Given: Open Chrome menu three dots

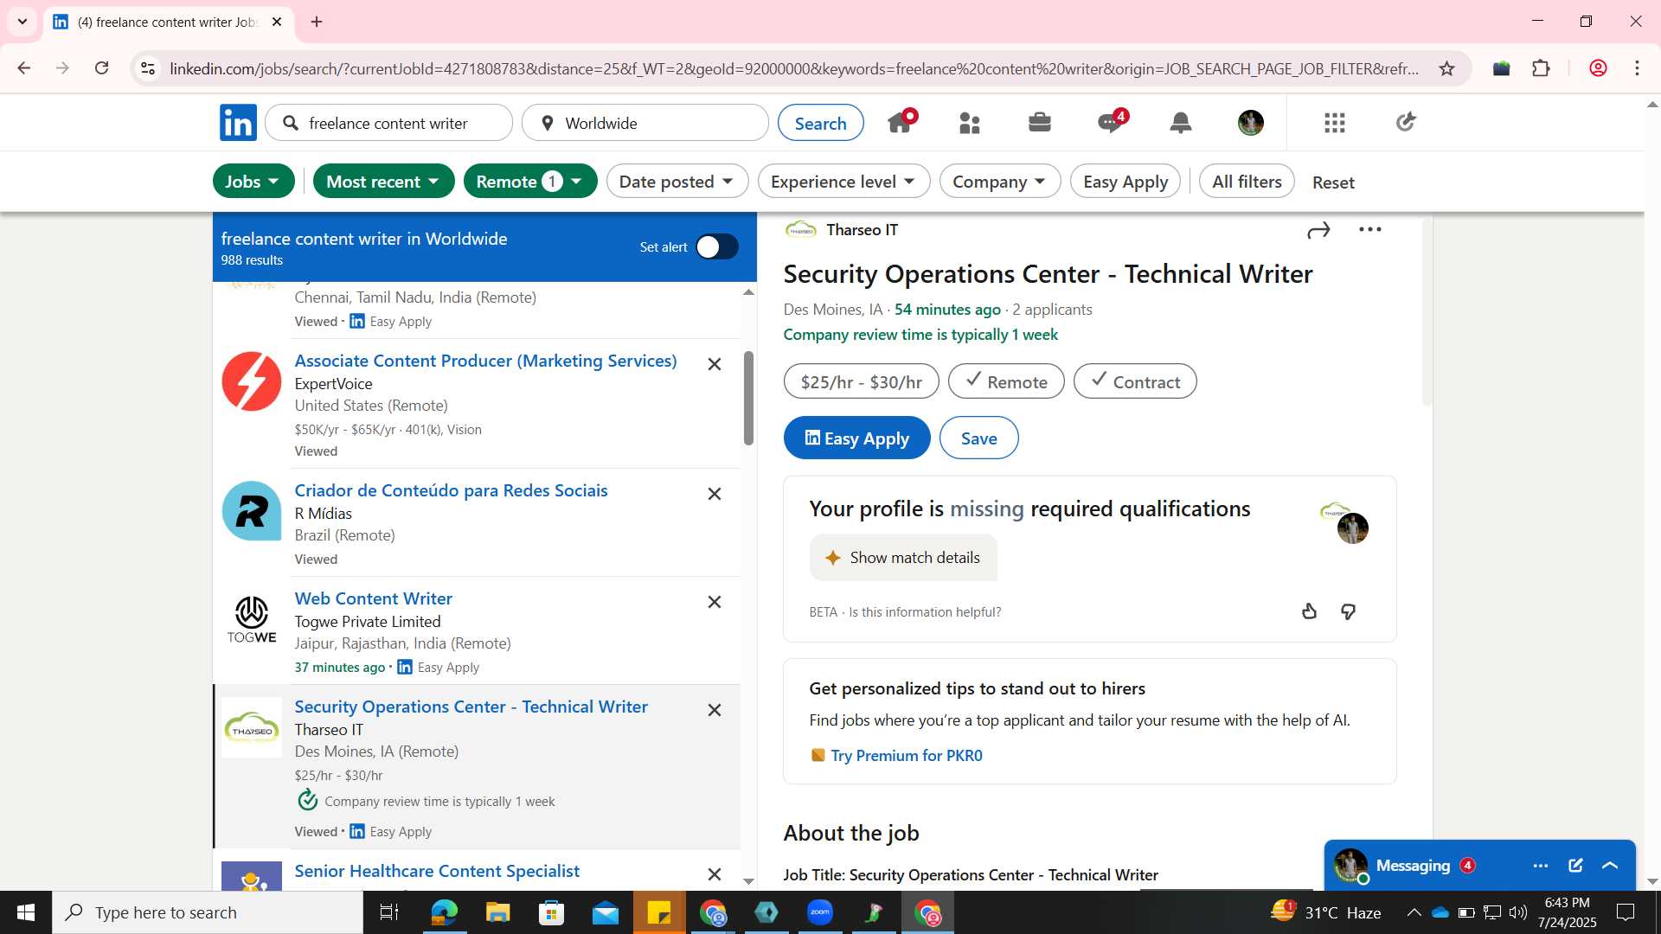Looking at the screenshot, I should pos(1637,68).
